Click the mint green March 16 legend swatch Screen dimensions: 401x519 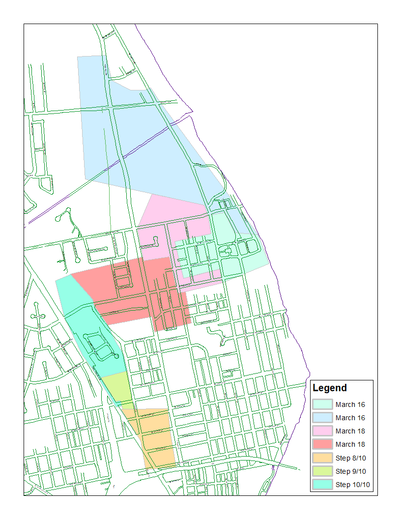click(x=322, y=404)
